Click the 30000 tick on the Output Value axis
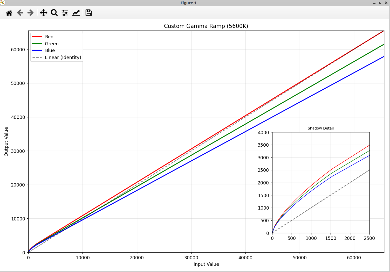The image size is (390, 272). coord(18,151)
